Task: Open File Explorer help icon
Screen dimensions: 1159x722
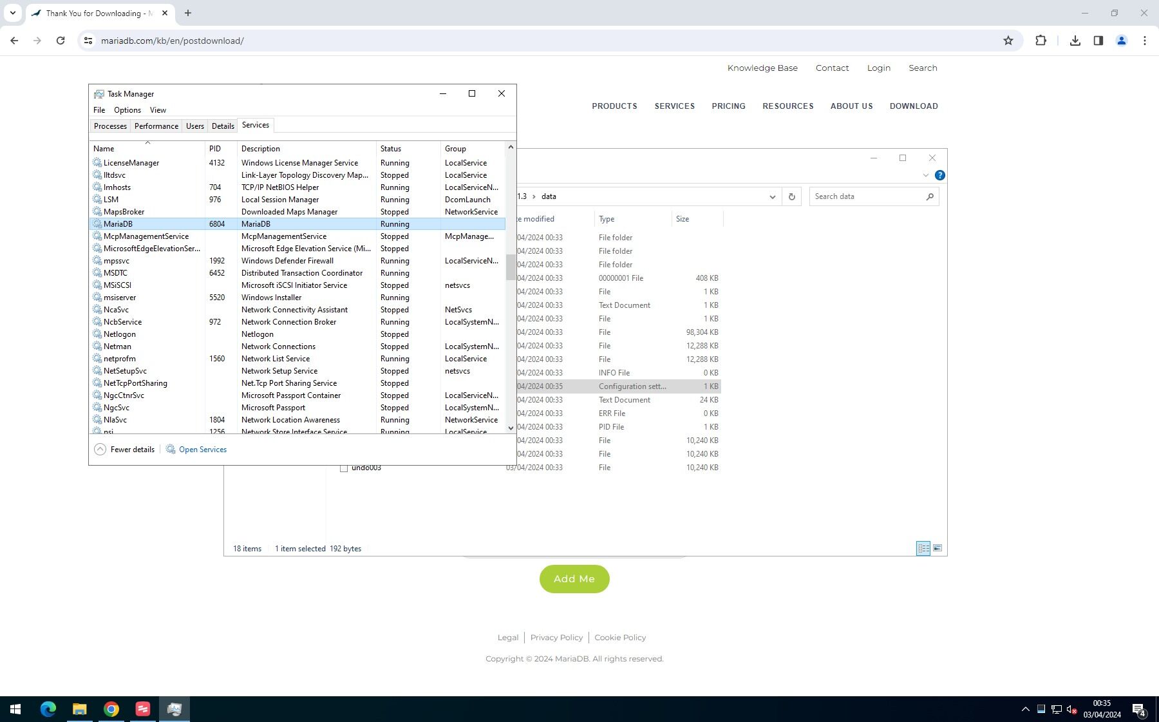Action: click(x=939, y=175)
